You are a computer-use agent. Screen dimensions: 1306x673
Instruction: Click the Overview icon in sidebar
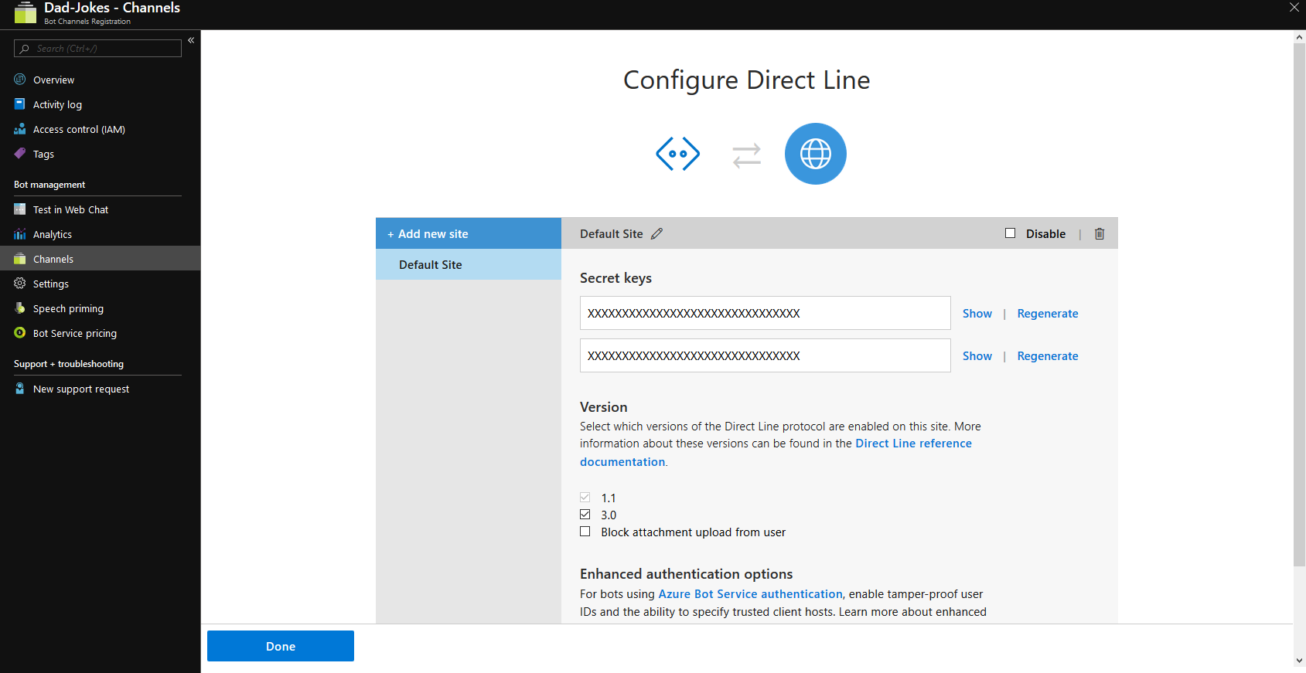tap(20, 80)
